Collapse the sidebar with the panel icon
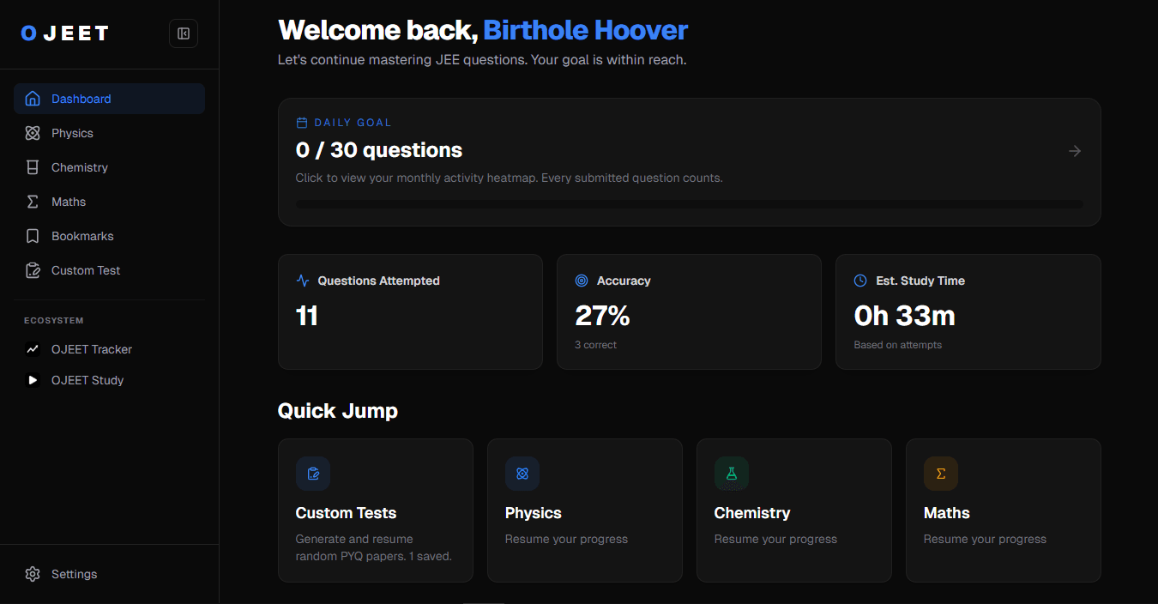This screenshot has width=1158, height=604. (x=184, y=33)
